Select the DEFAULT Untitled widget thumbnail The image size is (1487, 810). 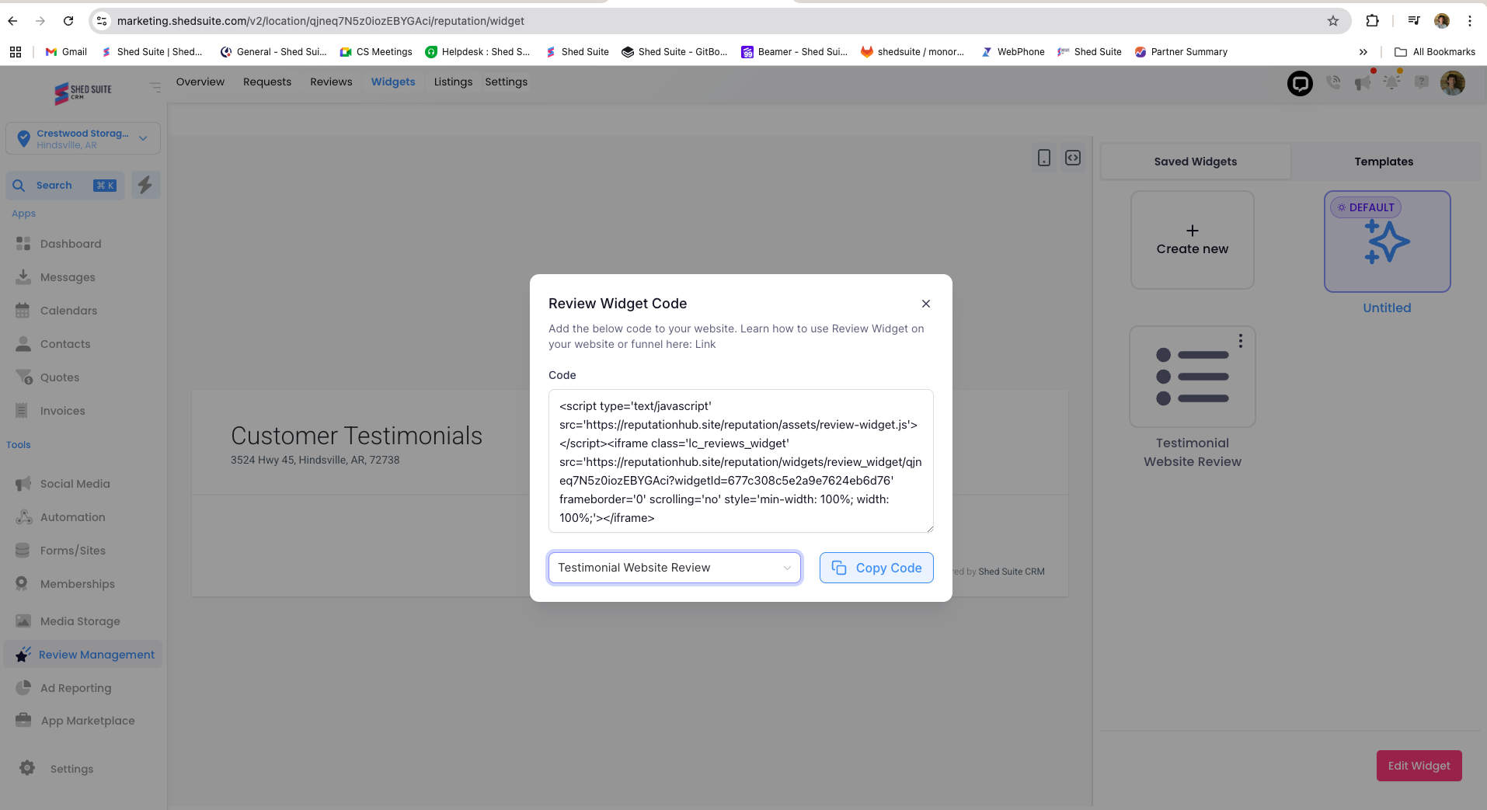[x=1388, y=242]
